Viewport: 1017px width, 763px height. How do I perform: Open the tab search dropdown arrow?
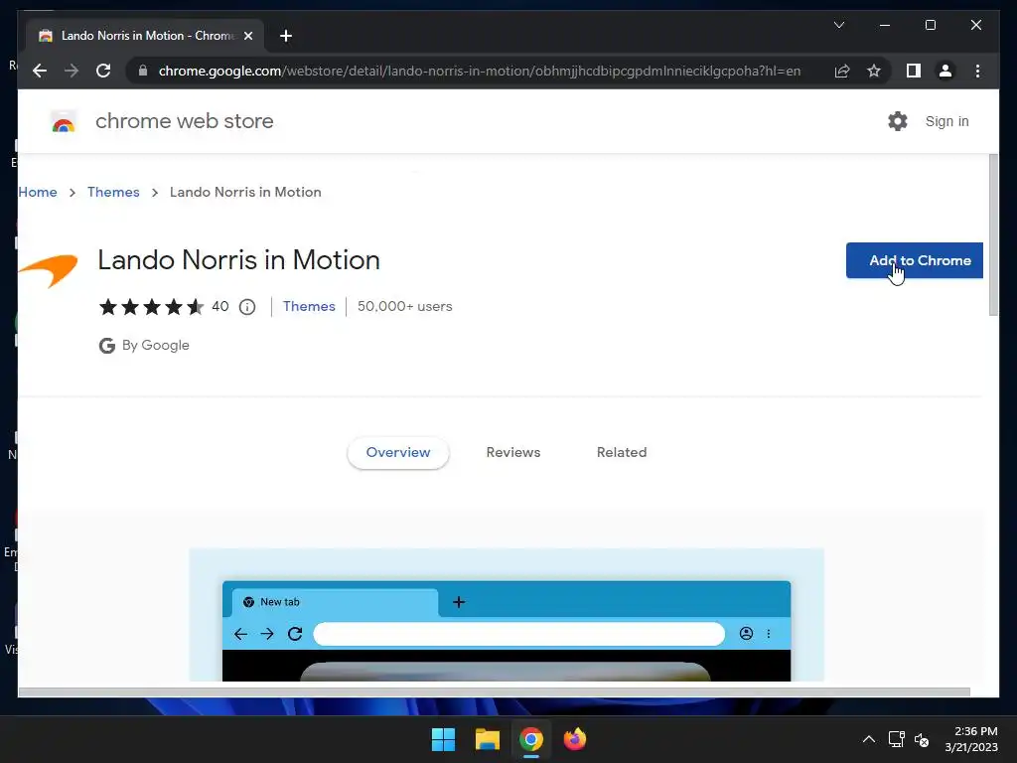[x=838, y=25]
